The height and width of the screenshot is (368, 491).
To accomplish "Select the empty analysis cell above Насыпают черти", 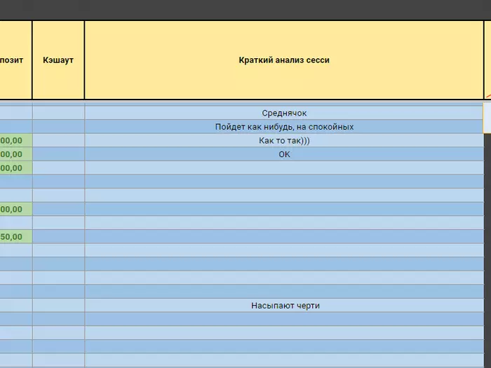I will click(x=284, y=292).
